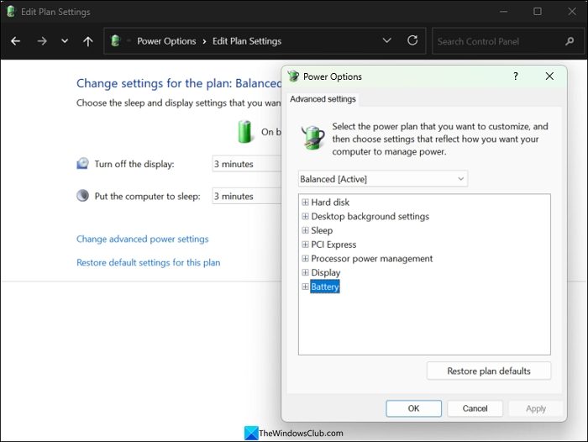Open the Balanced [Active] plan dropdown
Image resolution: width=588 pixels, height=442 pixels.
pos(383,179)
